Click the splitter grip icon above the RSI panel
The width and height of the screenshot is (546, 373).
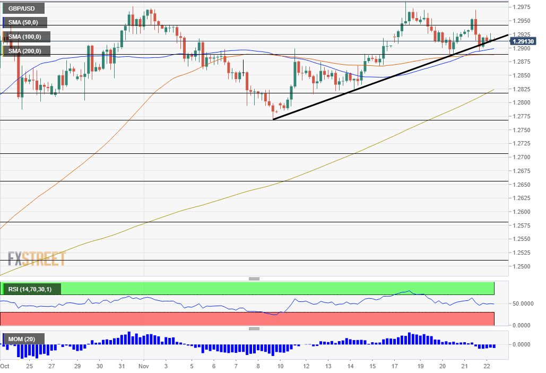point(254,278)
